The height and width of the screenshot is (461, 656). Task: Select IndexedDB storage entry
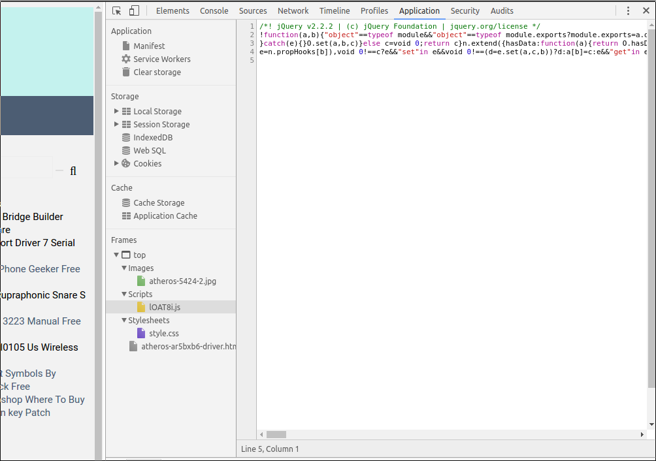coord(153,137)
